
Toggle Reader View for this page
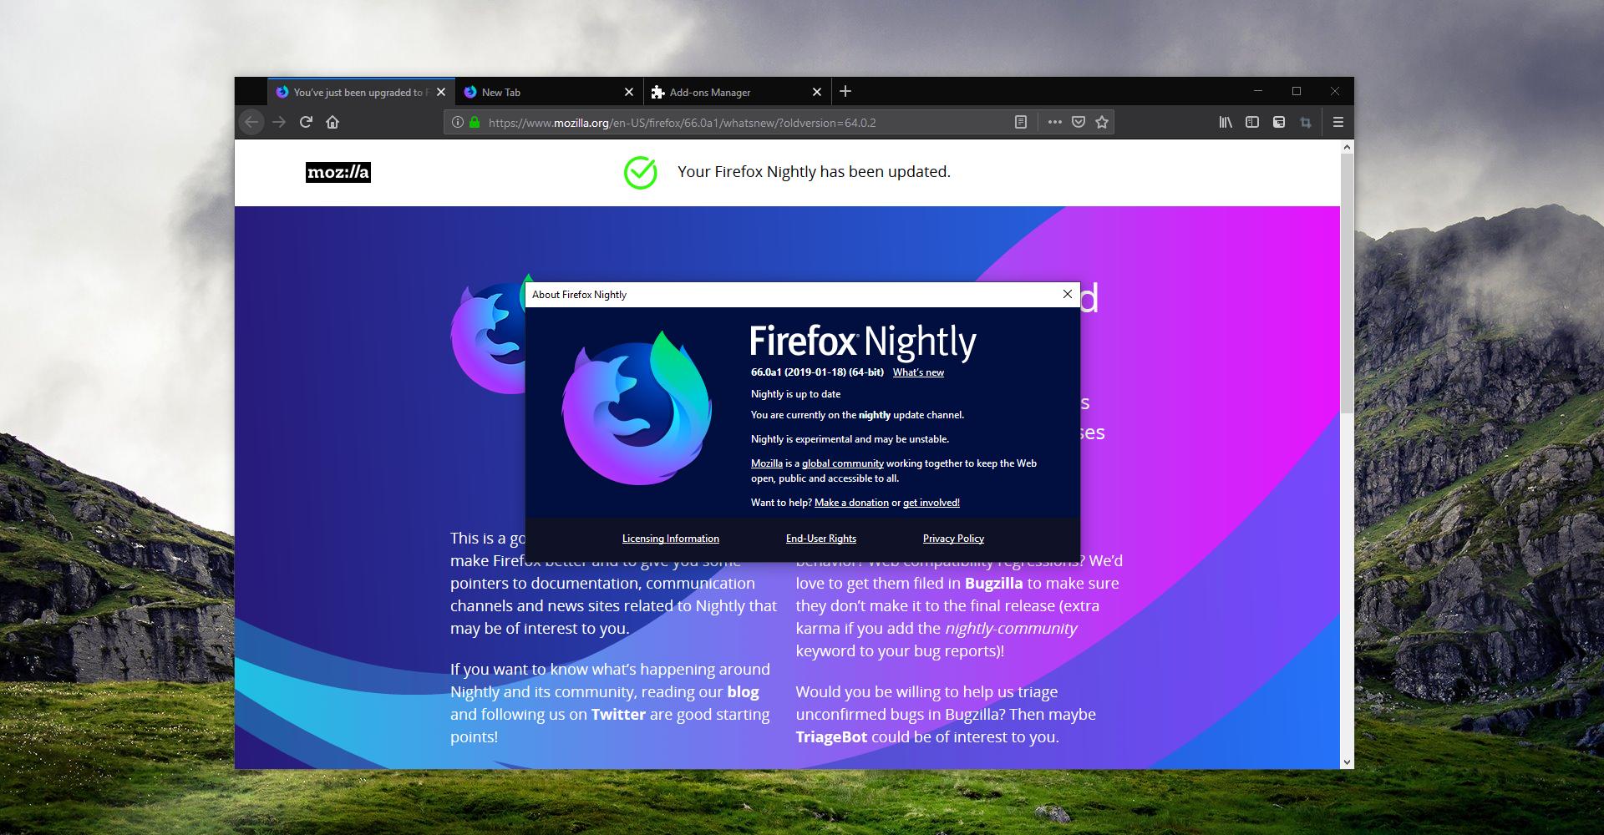pos(1022,122)
